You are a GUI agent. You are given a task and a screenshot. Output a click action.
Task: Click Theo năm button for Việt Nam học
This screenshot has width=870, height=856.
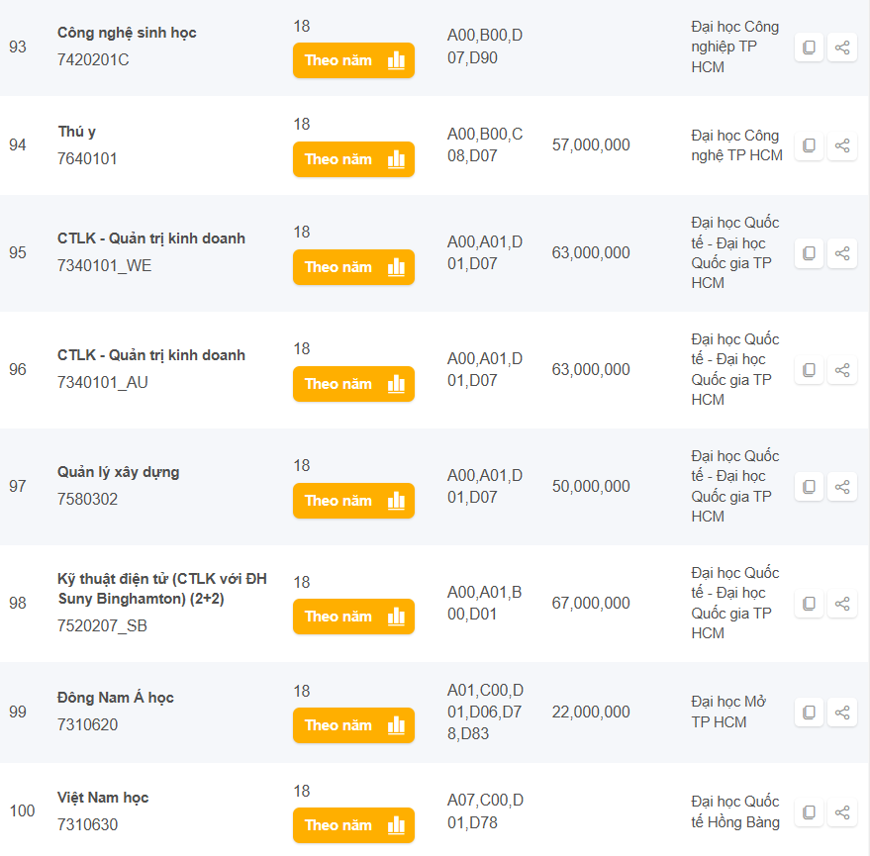(353, 825)
